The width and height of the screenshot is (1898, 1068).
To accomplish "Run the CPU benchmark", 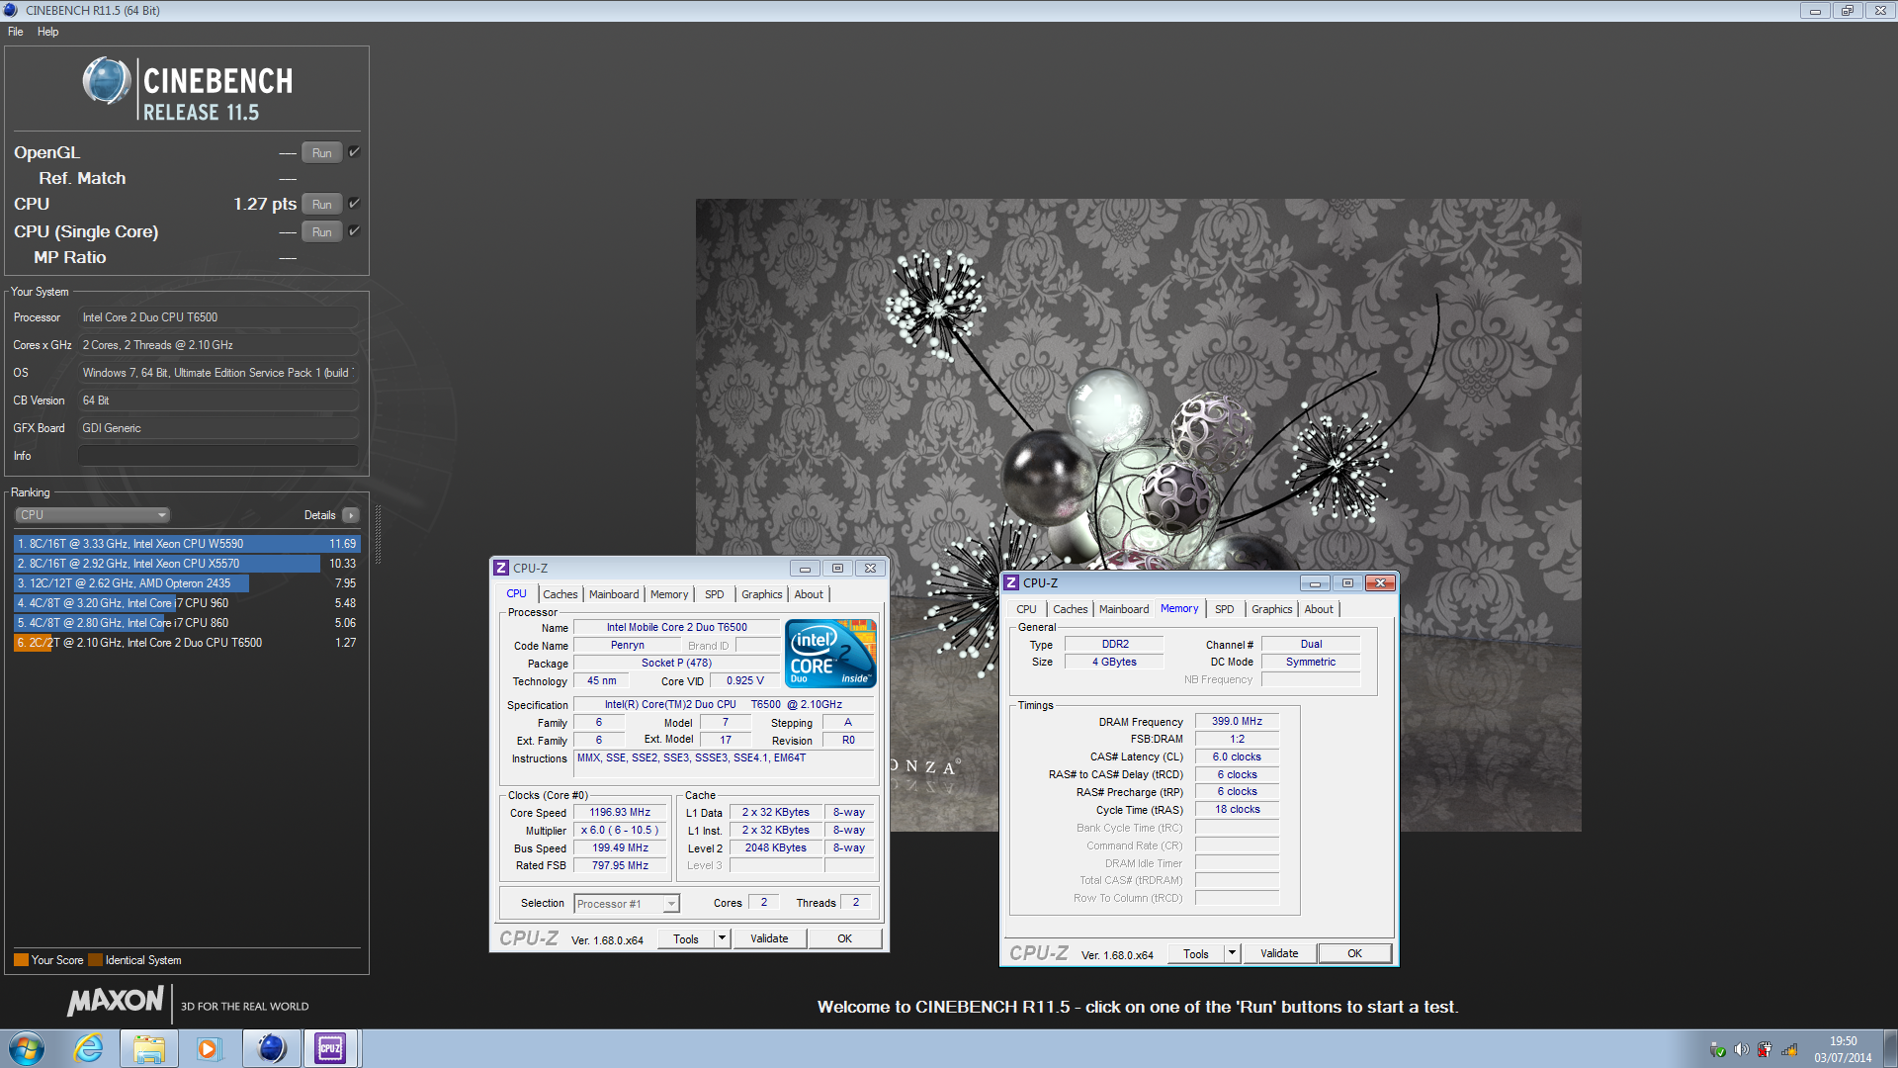I will [x=322, y=205].
